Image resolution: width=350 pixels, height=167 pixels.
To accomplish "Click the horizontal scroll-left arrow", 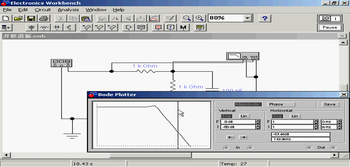I will coord(6,155).
